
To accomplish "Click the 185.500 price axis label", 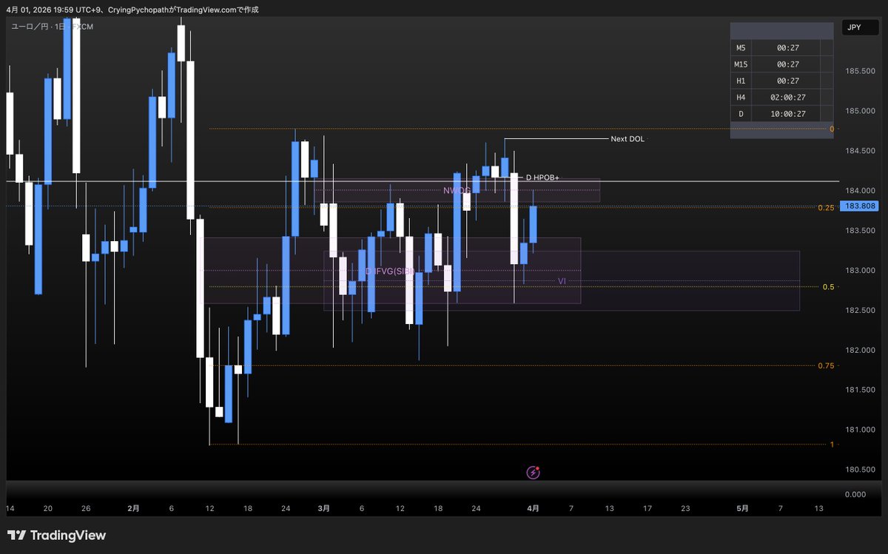I will point(861,71).
